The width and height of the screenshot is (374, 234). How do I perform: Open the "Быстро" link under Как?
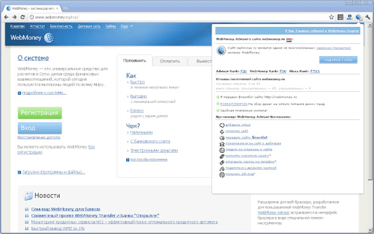[138, 82]
